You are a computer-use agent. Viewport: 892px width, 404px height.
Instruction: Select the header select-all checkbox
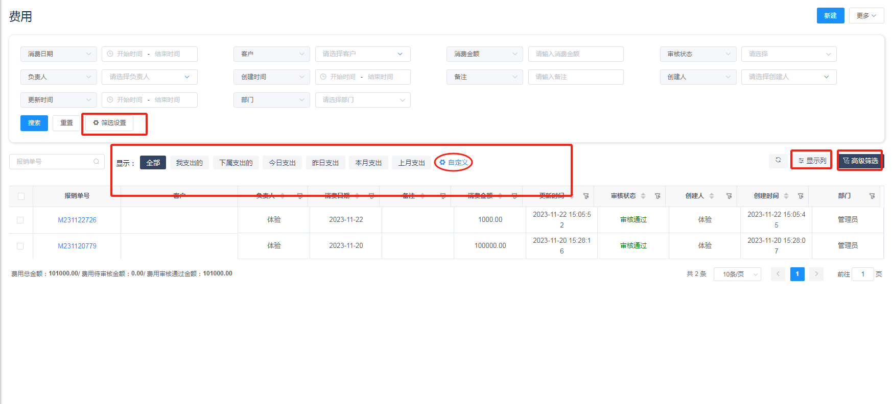[21, 196]
